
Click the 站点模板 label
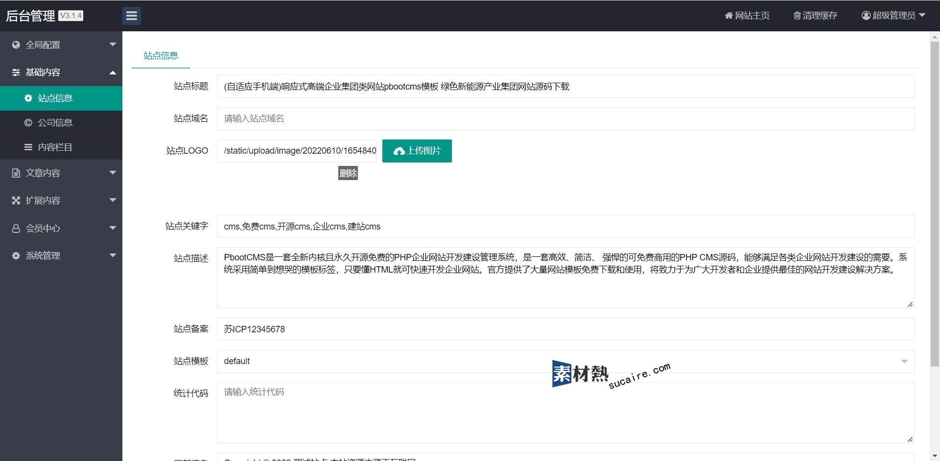[x=191, y=361]
